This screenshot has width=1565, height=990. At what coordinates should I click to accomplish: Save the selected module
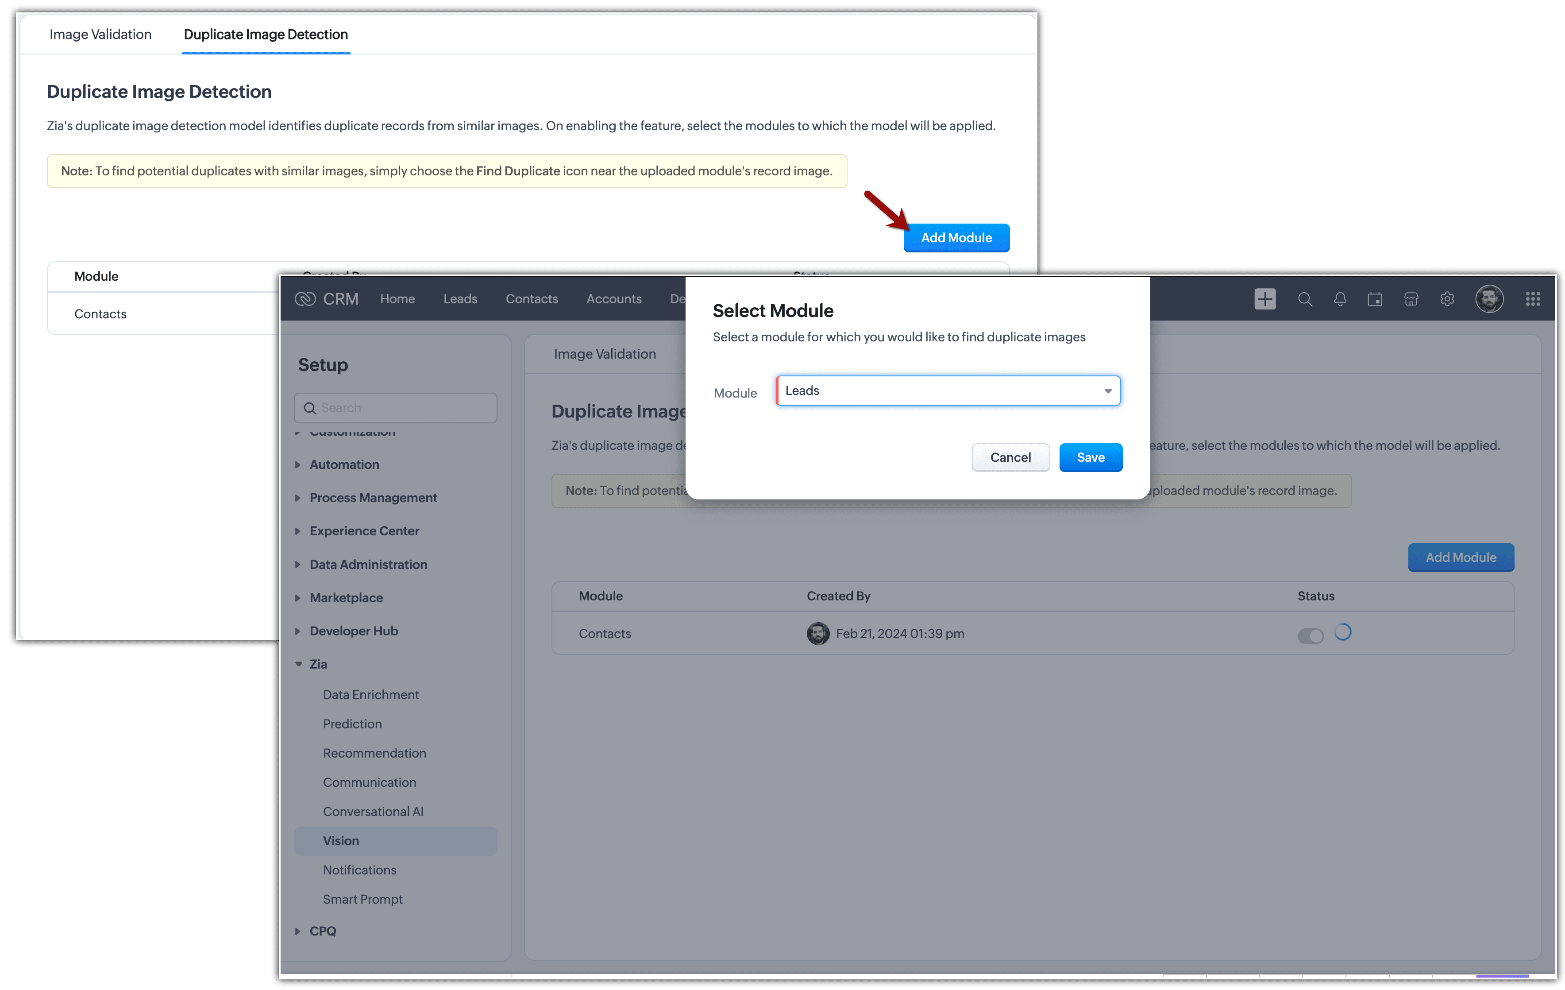[x=1091, y=458]
